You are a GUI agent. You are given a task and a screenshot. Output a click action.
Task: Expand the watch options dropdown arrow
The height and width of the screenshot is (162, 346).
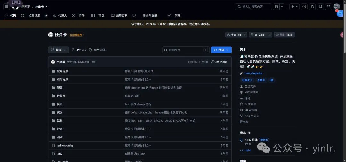(x=244, y=35)
